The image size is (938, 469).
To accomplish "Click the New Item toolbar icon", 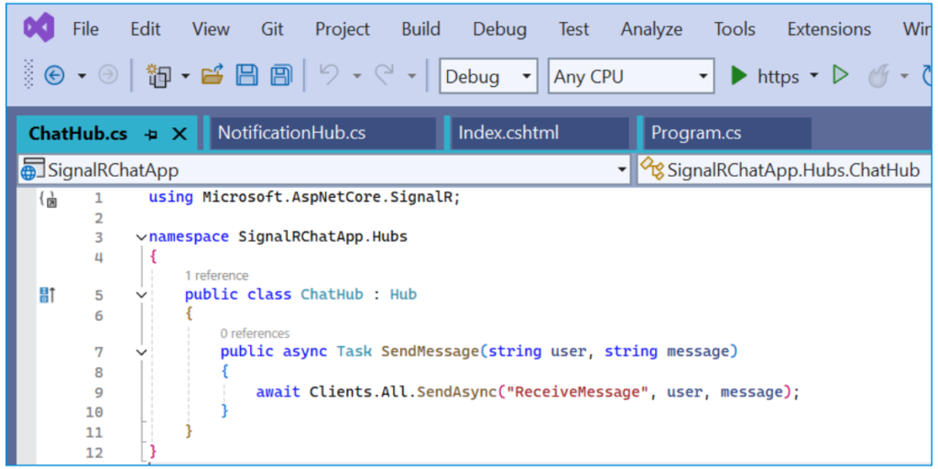I will click(x=159, y=76).
